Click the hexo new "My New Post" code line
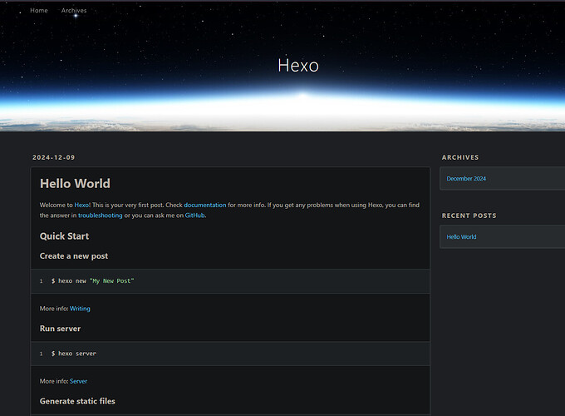This screenshot has height=416, width=565. (92, 280)
